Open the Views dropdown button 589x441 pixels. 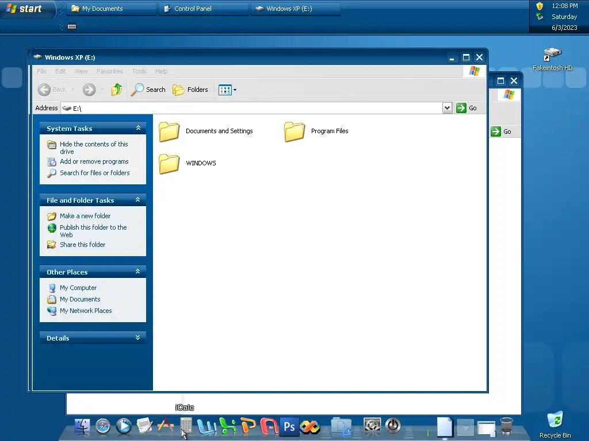coord(228,90)
